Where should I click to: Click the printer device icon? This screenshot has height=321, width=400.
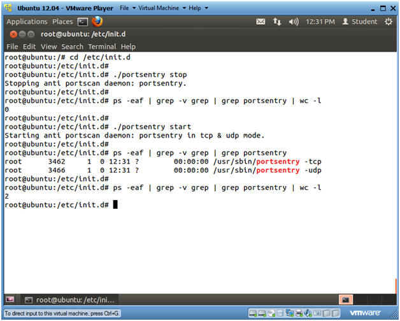point(299,313)
